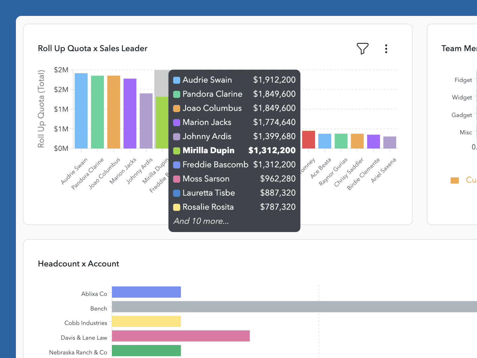This screenshot has height=358, width=477.
Task: Click the highlighted Mirilla Dupin bar
Action: tap(162, 123)
